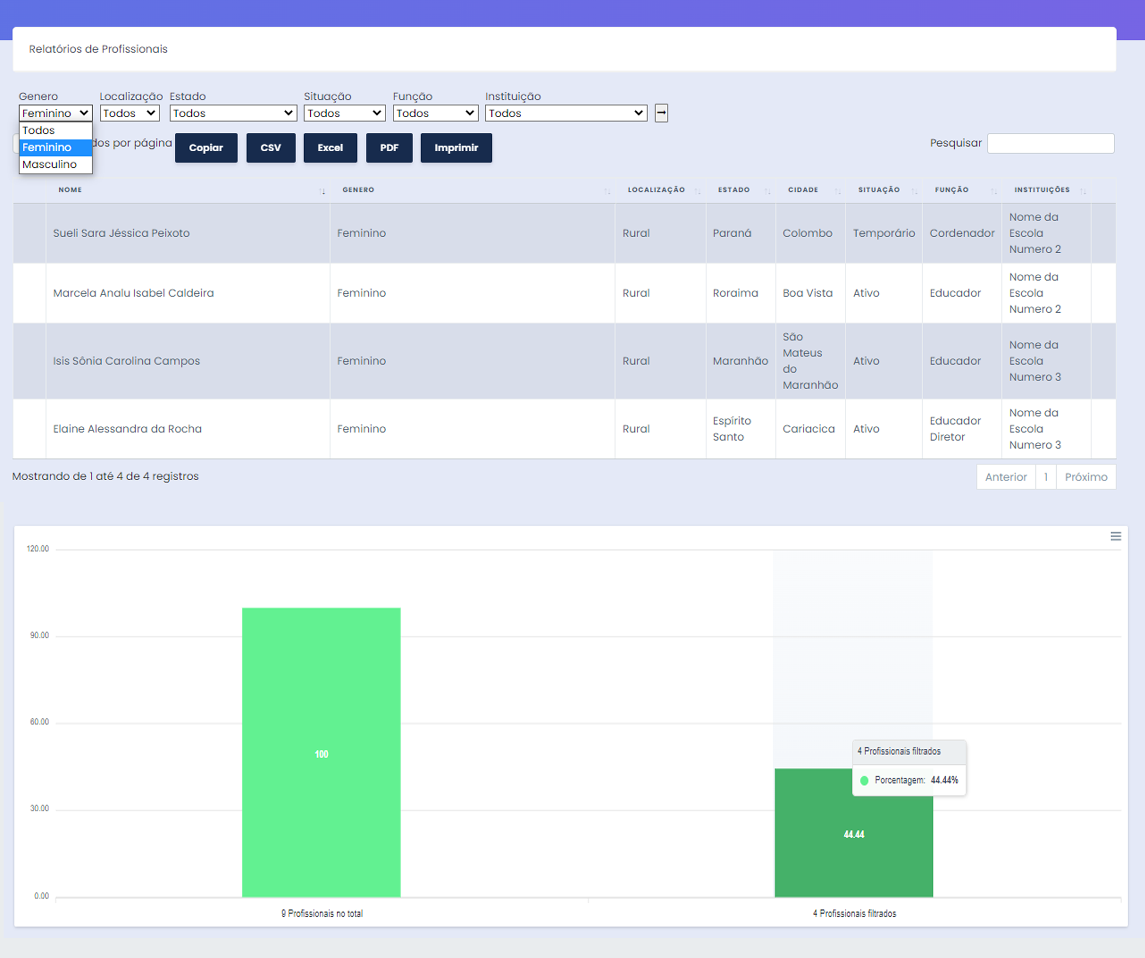1145x958 pixels.
Task: Export table with PDF button
Action: pyautogui.click(x=389, y=148)
